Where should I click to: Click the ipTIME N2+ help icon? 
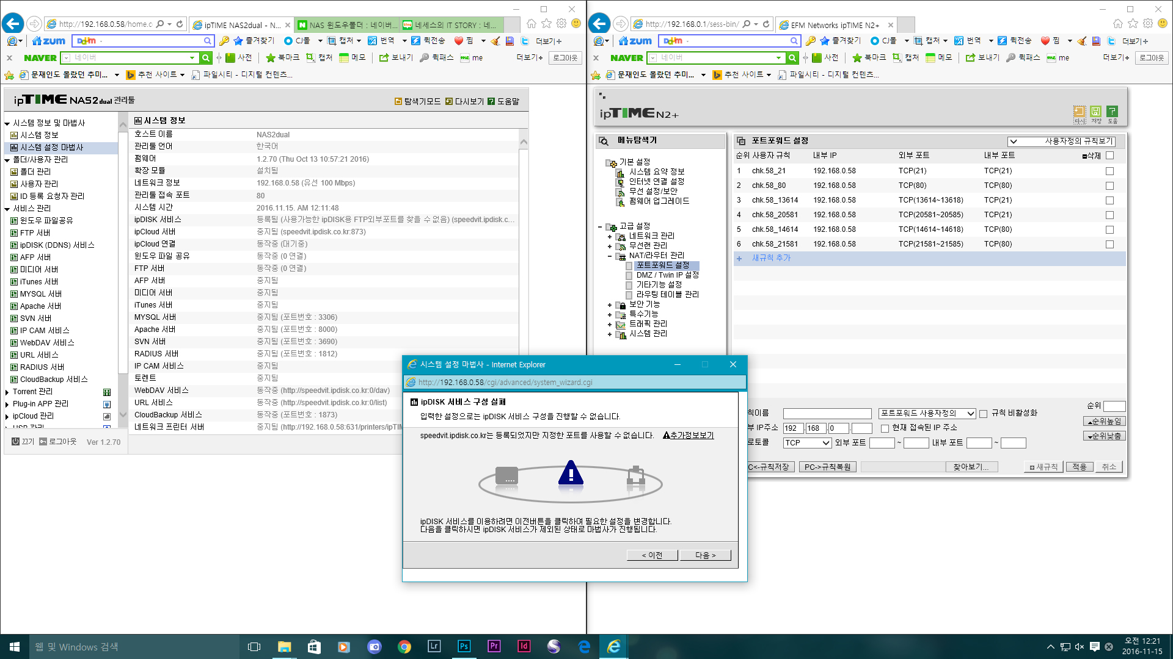pyautogui.click(x=1112, y=112)
